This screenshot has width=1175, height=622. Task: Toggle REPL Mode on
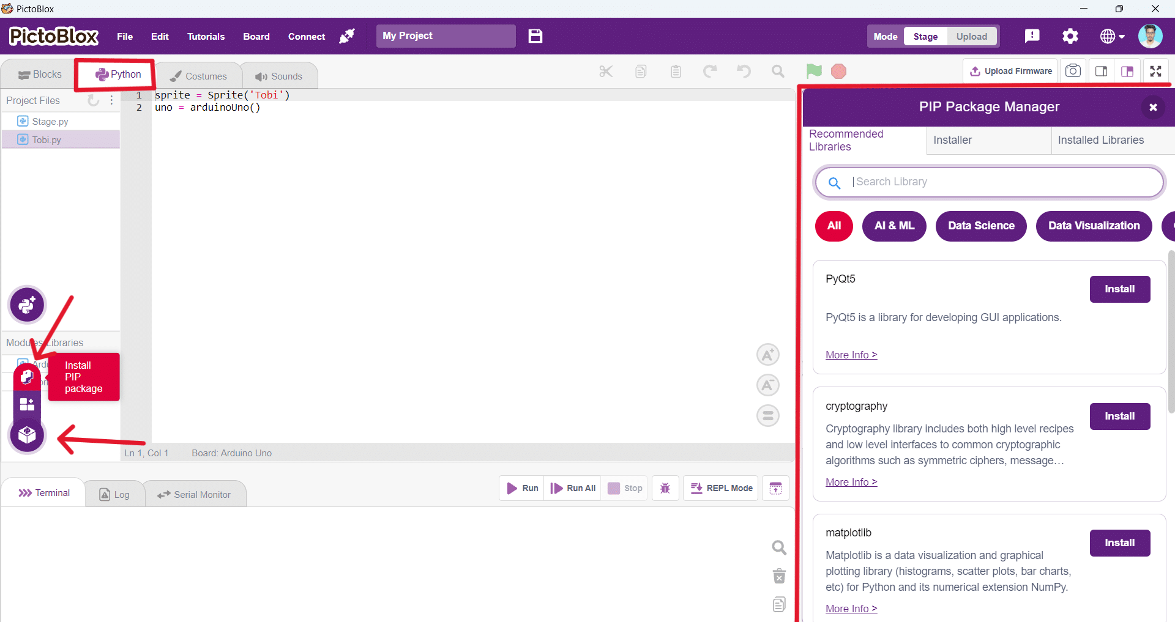click(x=721, y=488)
